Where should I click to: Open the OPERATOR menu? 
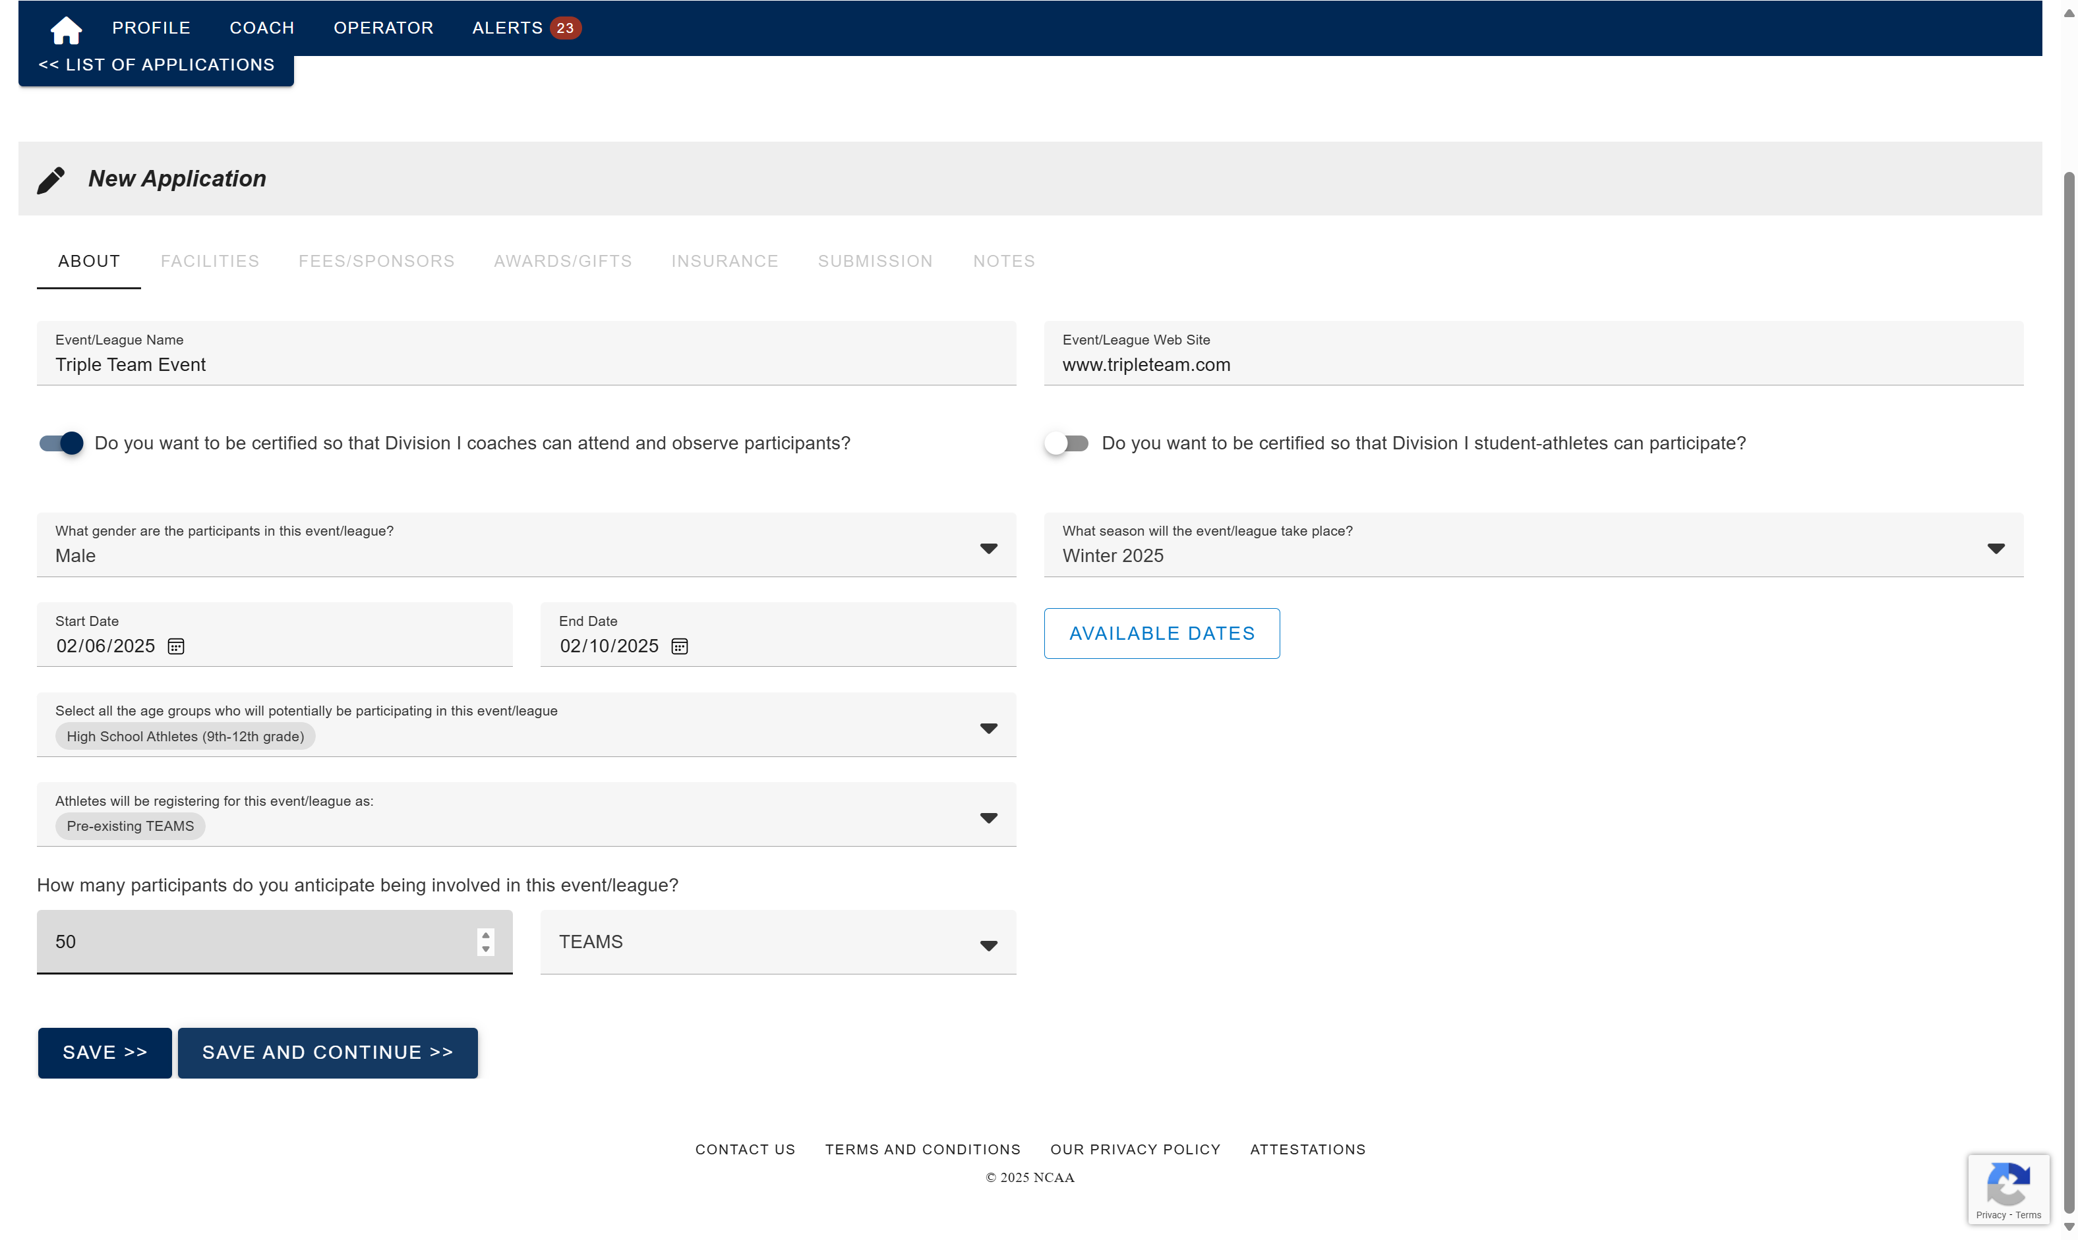[x=384, y=28]
